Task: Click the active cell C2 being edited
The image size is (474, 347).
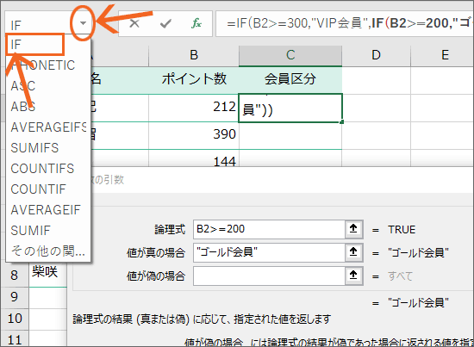Action: pos(290,108)
